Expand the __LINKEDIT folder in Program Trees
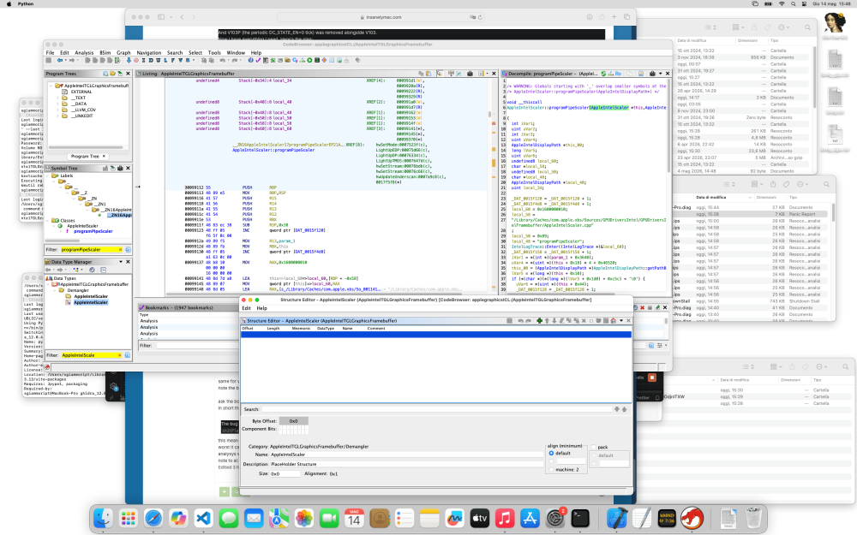 58,116
